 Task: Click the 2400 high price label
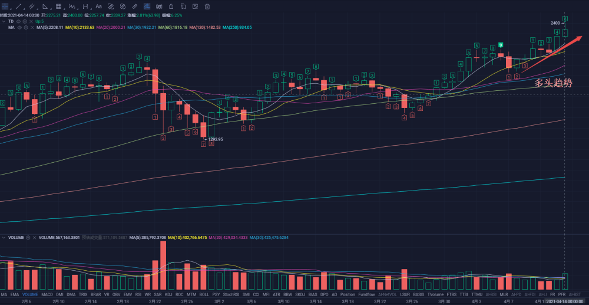click(555, 23)
